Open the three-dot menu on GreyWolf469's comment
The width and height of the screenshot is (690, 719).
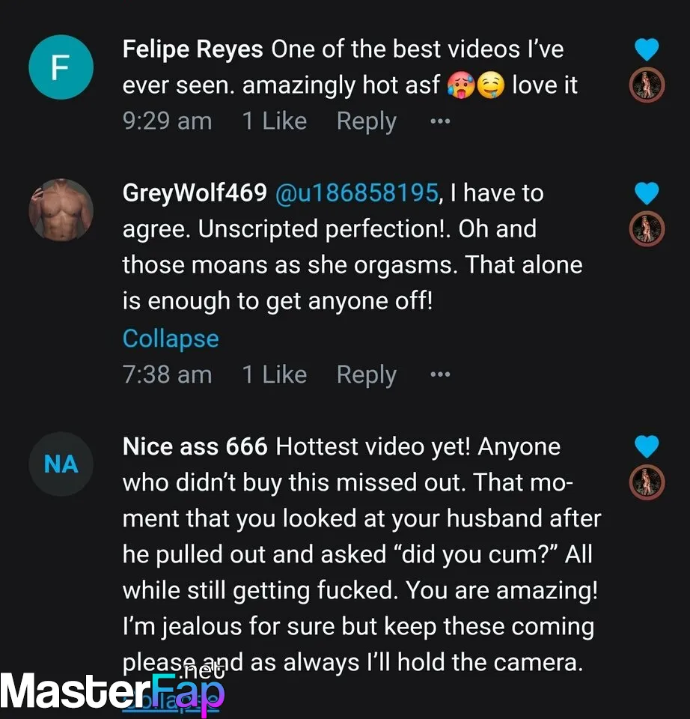point(440,374)
